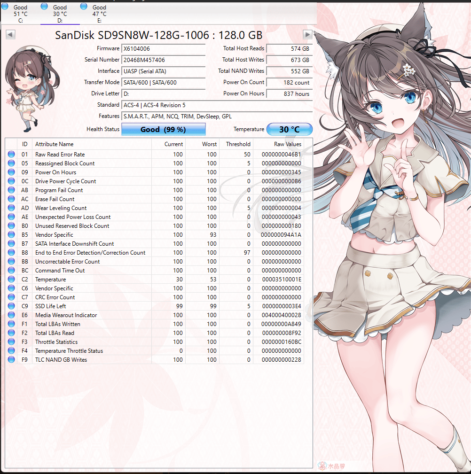
Task: Click raw value 0000000046B1
Action: click(281, 154)
